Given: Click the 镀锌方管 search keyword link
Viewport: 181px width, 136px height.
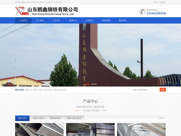Looking at the screenshot, I should [29, 90].
